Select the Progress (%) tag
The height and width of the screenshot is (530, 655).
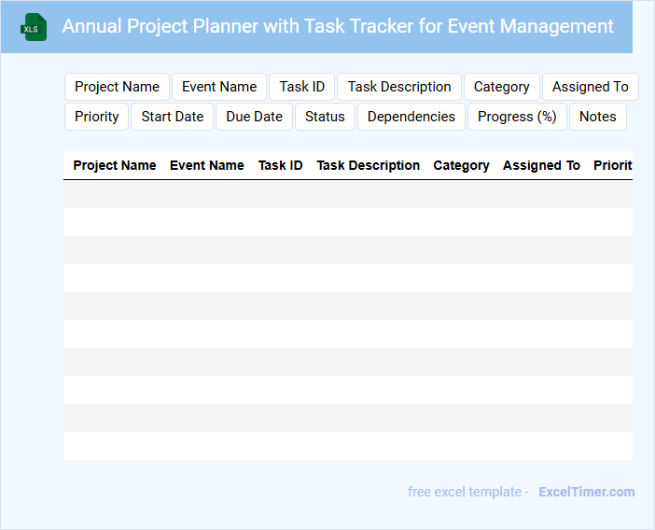tap(517, 117)
